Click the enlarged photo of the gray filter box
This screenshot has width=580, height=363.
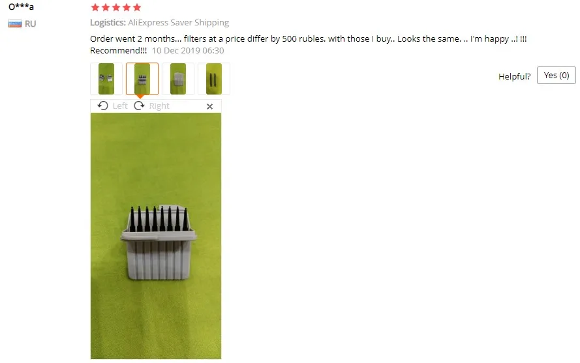[x=156, y=236]
